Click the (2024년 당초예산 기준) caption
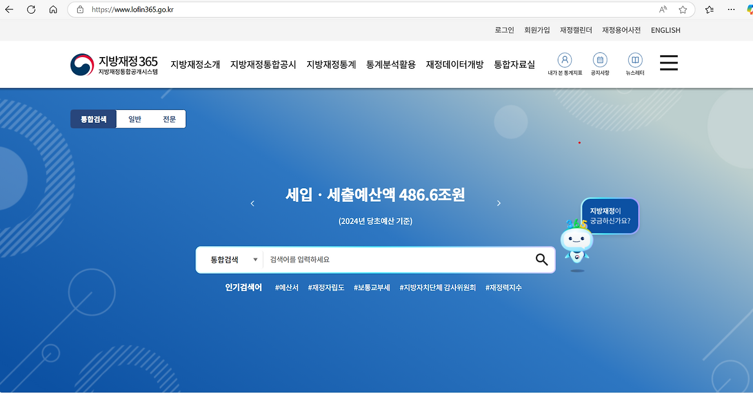 (x=375, y=221)
